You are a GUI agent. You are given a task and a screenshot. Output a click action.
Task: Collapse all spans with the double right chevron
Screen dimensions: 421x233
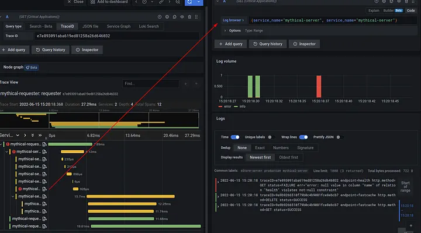tap(40, 135)
